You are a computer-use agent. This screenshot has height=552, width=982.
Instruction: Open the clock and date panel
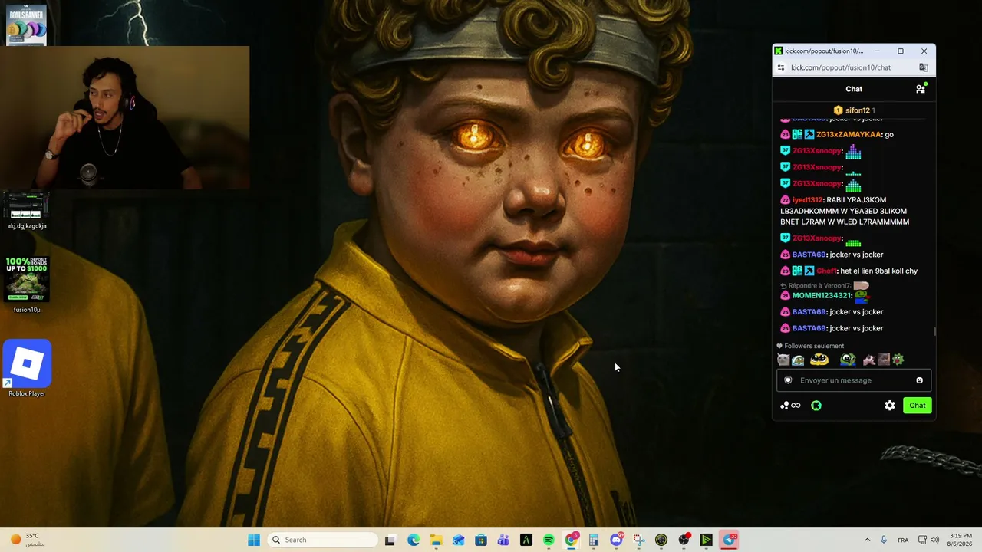point(961,540)
